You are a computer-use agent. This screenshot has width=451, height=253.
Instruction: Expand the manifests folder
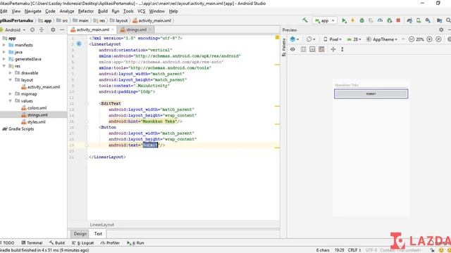[4, 45]
